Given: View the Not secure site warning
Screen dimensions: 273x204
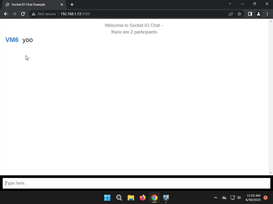Looking at the screenshot, I should (x=44, y=14).
